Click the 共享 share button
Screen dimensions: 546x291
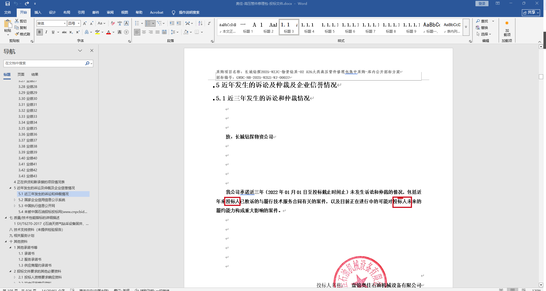531,12
